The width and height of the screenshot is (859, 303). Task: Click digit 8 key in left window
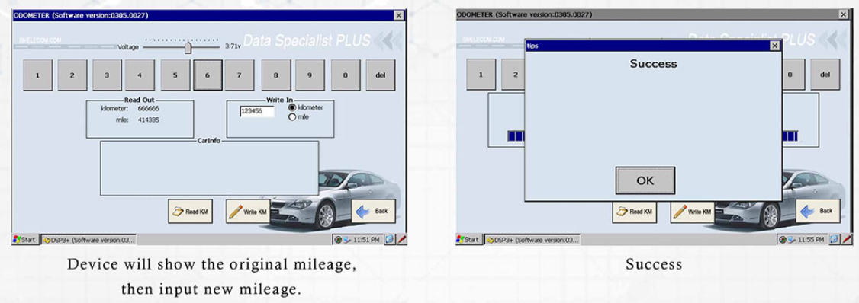pyautogui.click(x=275, y=75)
